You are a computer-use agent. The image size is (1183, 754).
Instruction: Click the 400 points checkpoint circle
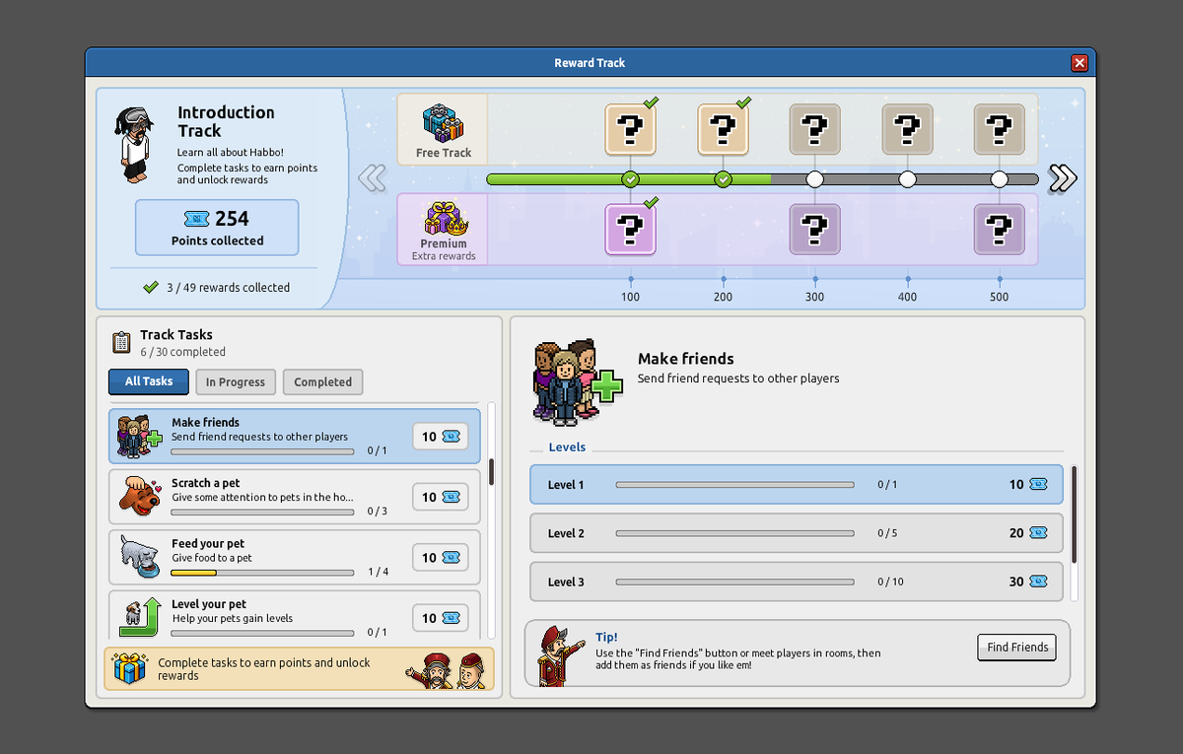[x=907, y=179]
